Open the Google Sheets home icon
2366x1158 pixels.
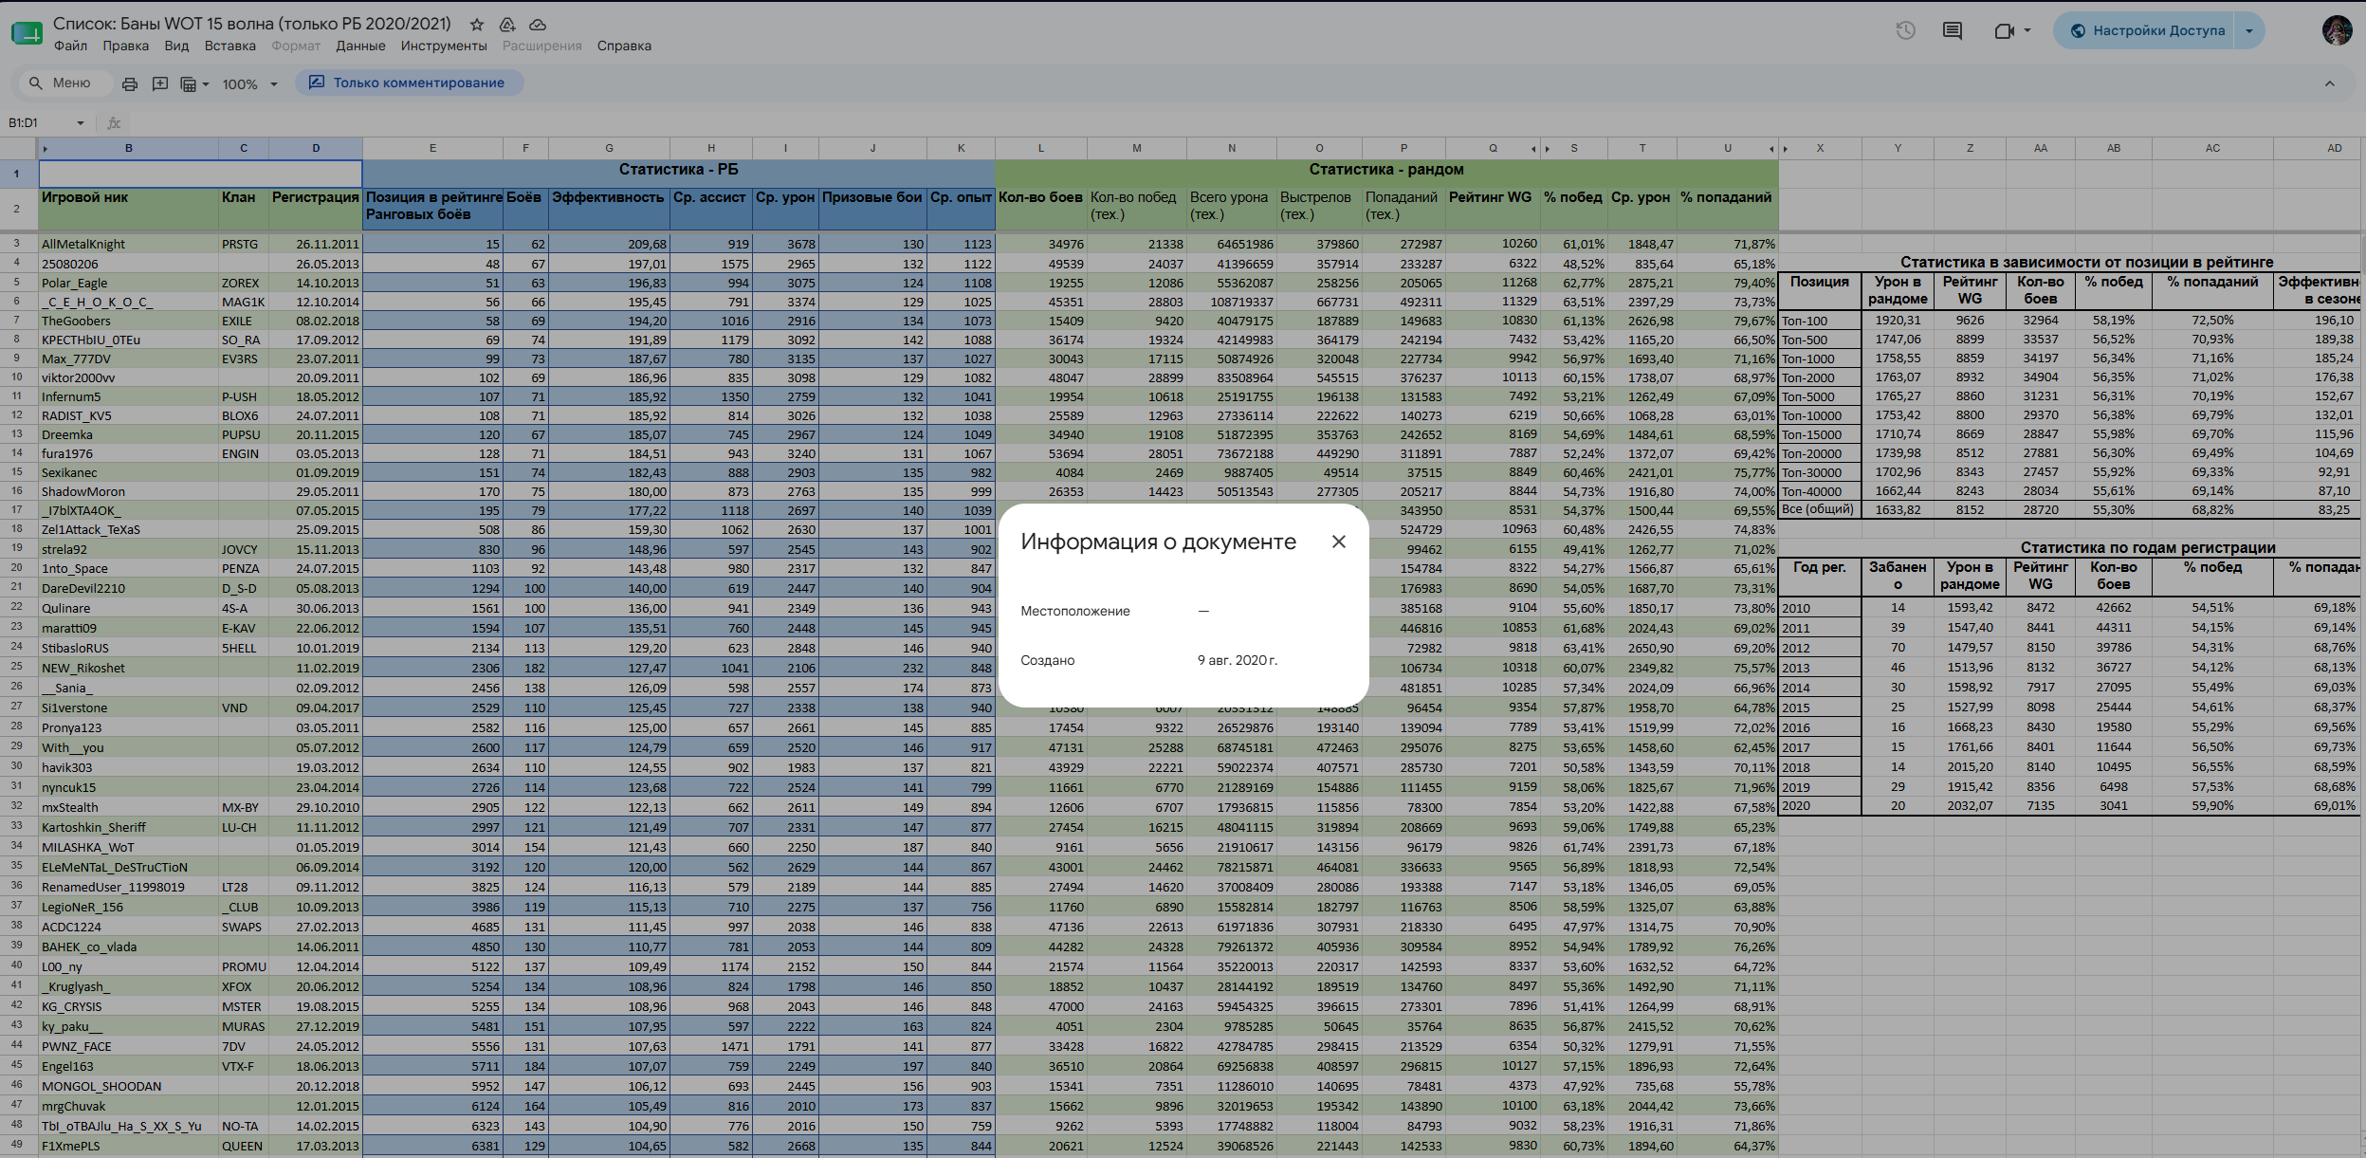tap(27, 33)
